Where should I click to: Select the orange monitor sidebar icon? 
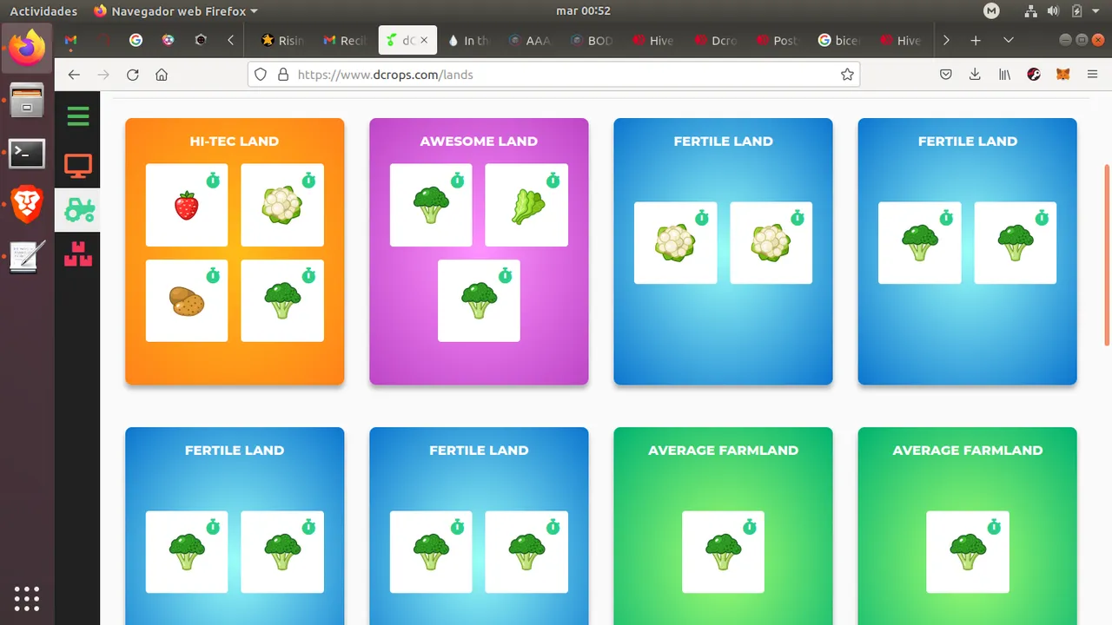(78, 165)
